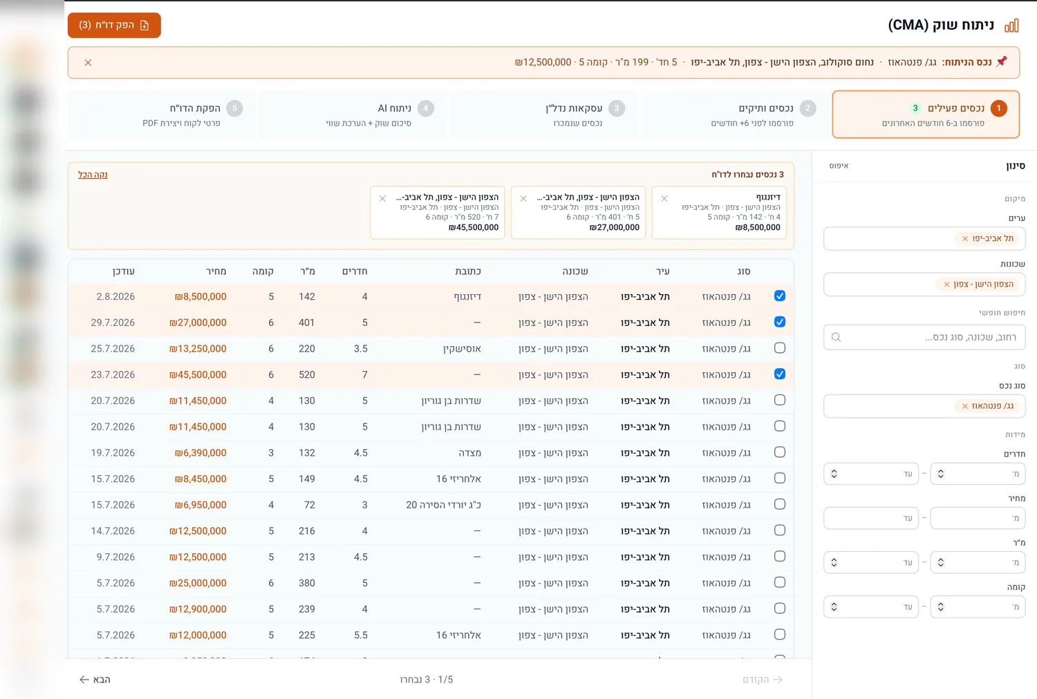Uncheck the ₪27,000,000 row checkbox
1037x699 pixels.
coord(780,322)
